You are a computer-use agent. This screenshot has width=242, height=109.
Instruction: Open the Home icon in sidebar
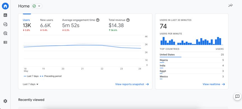[5, 6]
